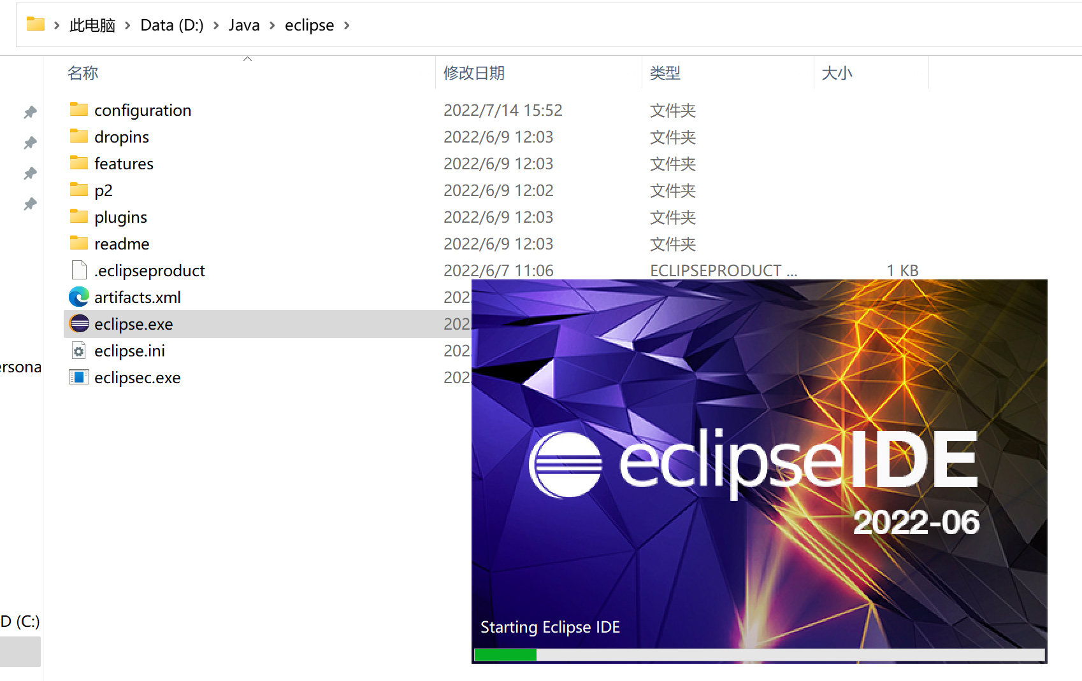
Task: Click the Starting Eclipse IDE status text
Action: [550, 627]
